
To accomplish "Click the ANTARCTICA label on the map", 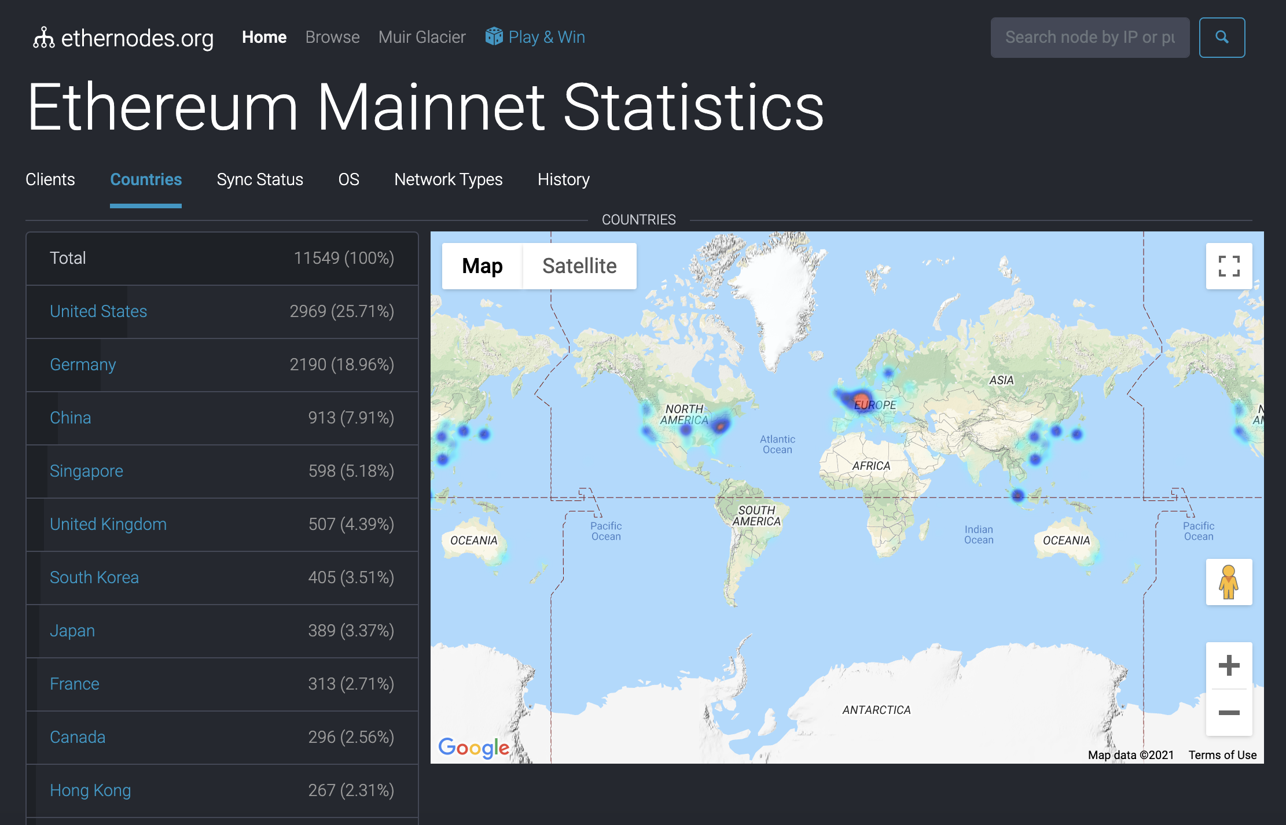I will 876,710.
